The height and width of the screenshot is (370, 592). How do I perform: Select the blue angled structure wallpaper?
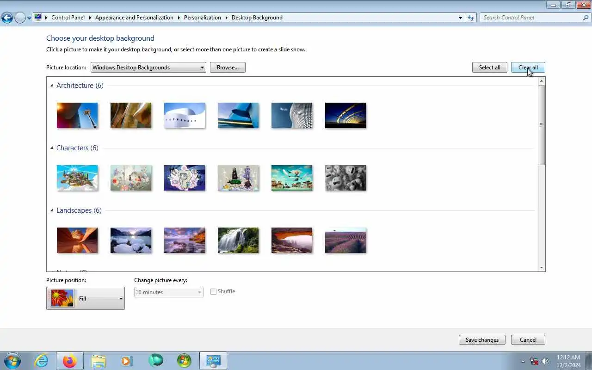[238, 116]
